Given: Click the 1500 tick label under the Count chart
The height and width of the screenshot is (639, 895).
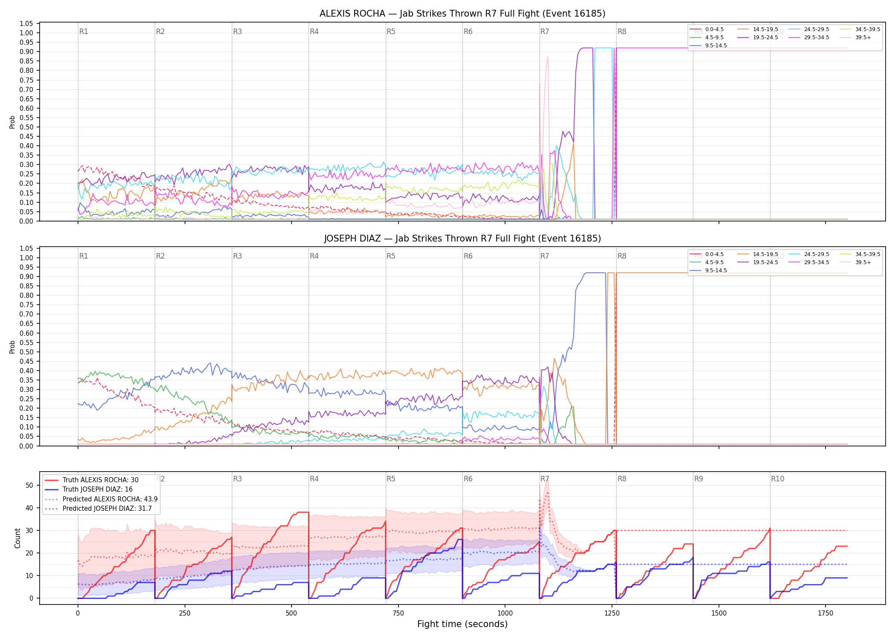Looking at the screenshot, I should pyautogui.click(x=719, y=613).
